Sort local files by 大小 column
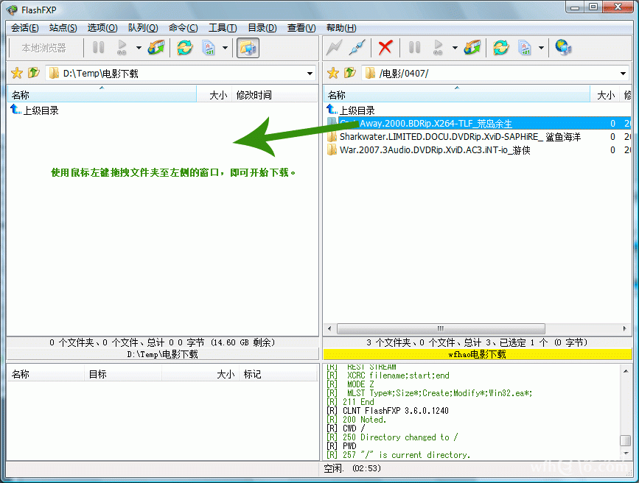 tap(214, 94)
